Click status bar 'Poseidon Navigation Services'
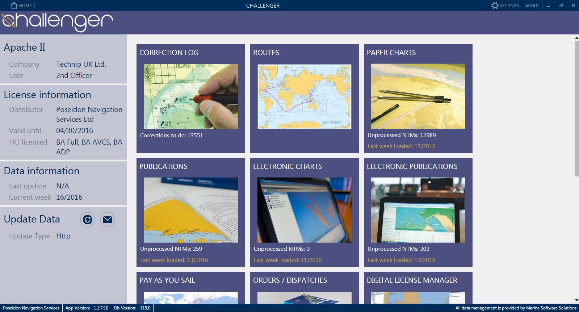The height and width of the screenshot is (312, 579). (x=31, y=308)
